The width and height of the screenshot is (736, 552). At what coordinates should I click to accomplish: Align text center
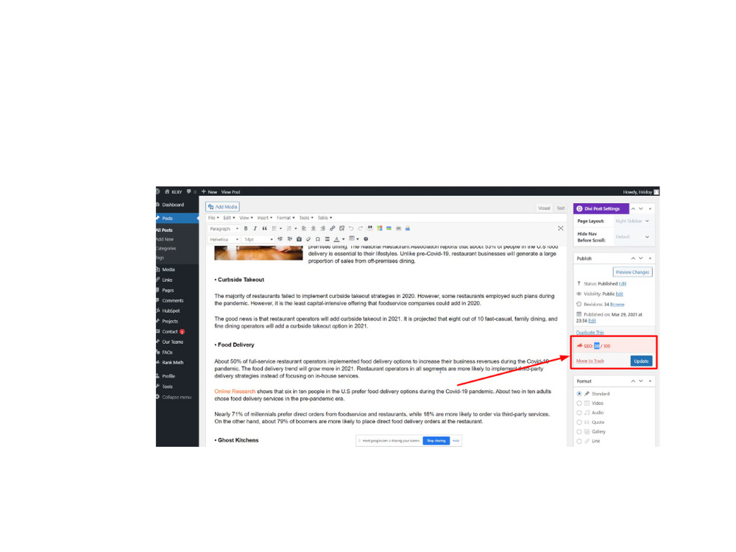(x=313, y=229)
